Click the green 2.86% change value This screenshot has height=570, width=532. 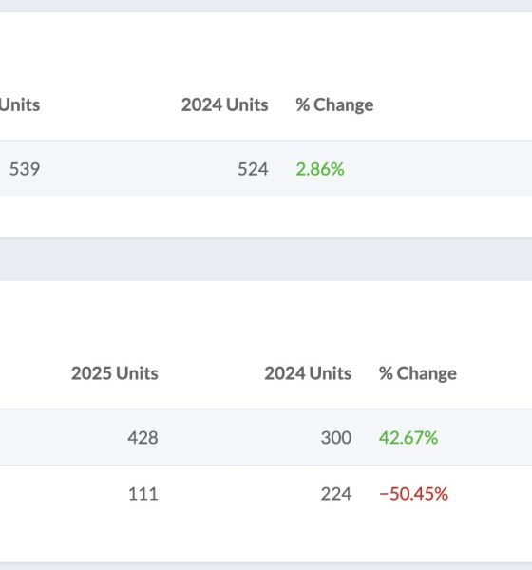320,169
